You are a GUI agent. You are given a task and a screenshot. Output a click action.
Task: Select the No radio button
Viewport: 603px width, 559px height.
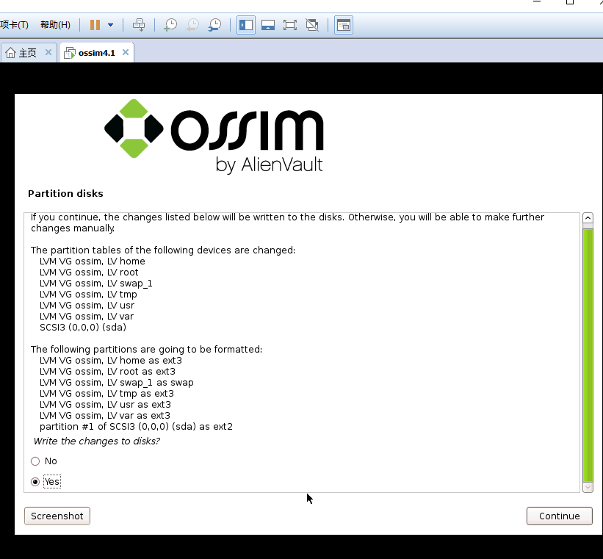35,461
